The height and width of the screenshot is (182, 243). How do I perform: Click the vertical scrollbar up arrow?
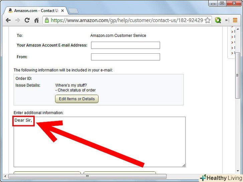click(238, 29)
